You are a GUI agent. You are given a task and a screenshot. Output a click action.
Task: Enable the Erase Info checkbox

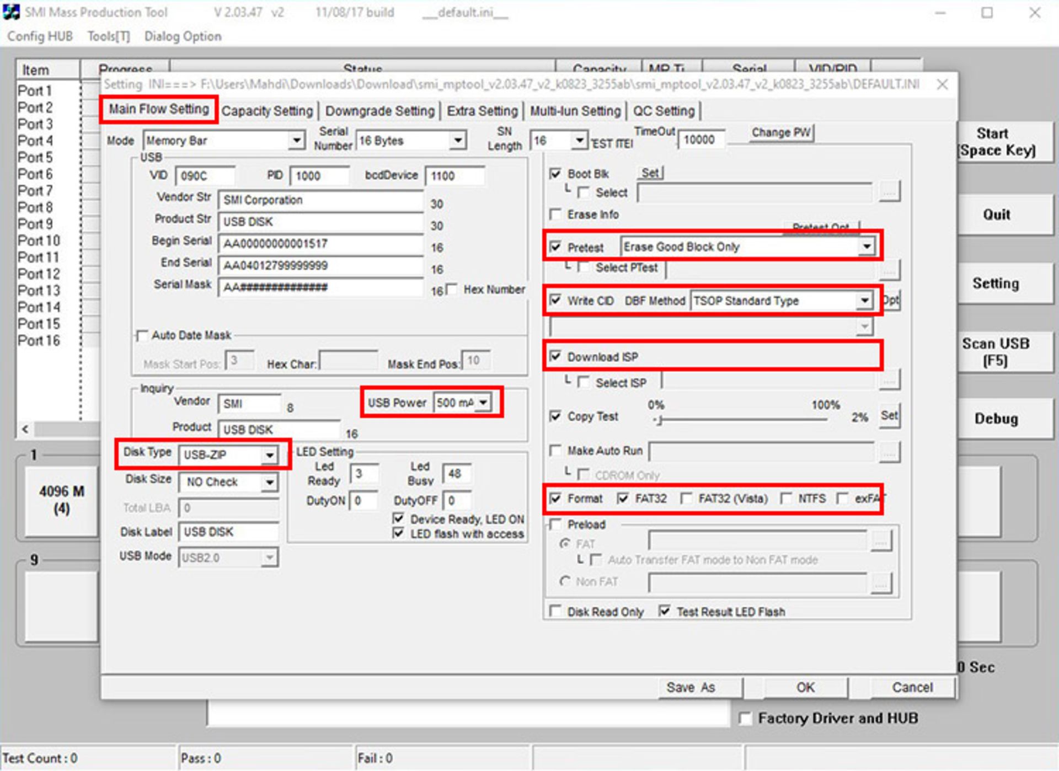point(556,215)
